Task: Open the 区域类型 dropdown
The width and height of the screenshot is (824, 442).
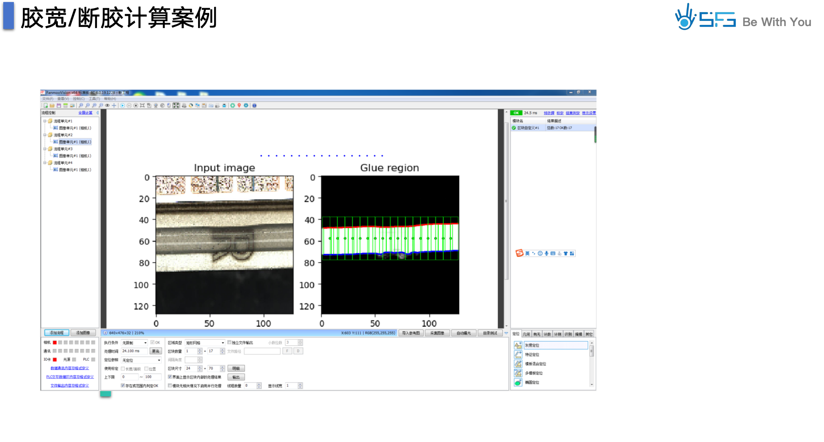Action: [x=223, y=343]
